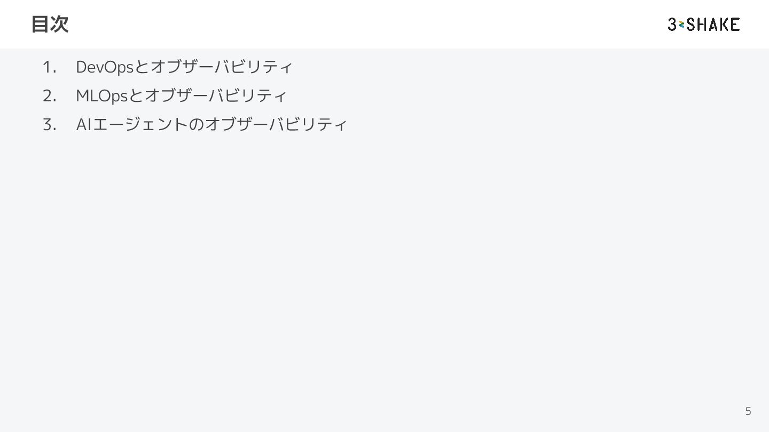Click the 3-SHAKE company logo
The height and width of the screenshot is (432, 769).
703,24
